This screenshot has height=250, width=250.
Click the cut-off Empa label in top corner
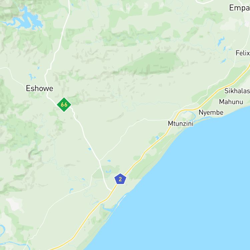point(239,8)
